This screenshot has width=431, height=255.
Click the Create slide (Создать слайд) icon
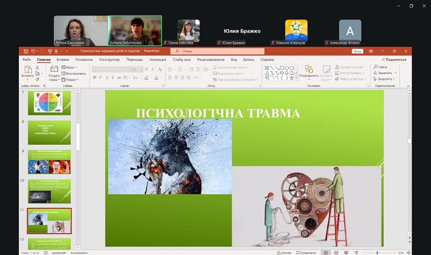coord(54,69)
